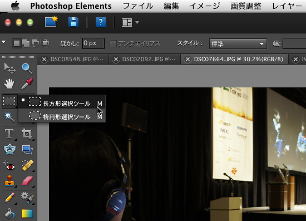Screen dimensions: 306x221
Task: Close the DSC02092.JPG tab
Action: [x=116, y=60]
